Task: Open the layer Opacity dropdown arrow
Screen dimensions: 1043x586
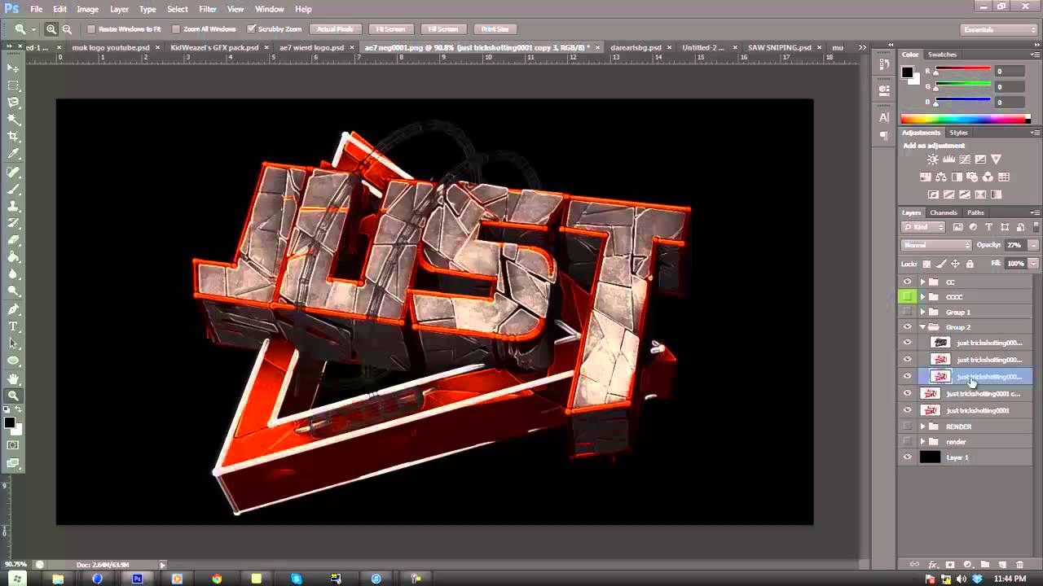Action: pyautogui.click(x=1033, y=245)
